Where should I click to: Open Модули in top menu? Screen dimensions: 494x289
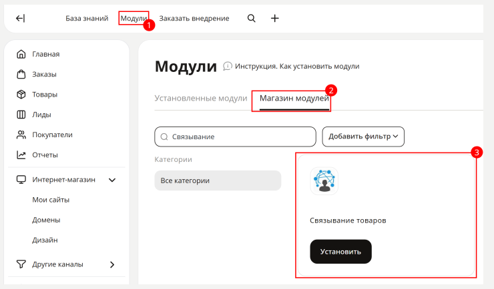[134, 18]
